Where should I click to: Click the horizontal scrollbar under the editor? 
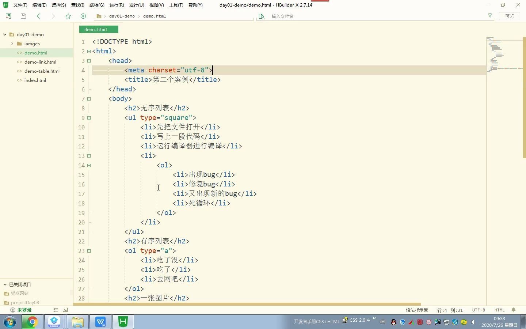247,304
